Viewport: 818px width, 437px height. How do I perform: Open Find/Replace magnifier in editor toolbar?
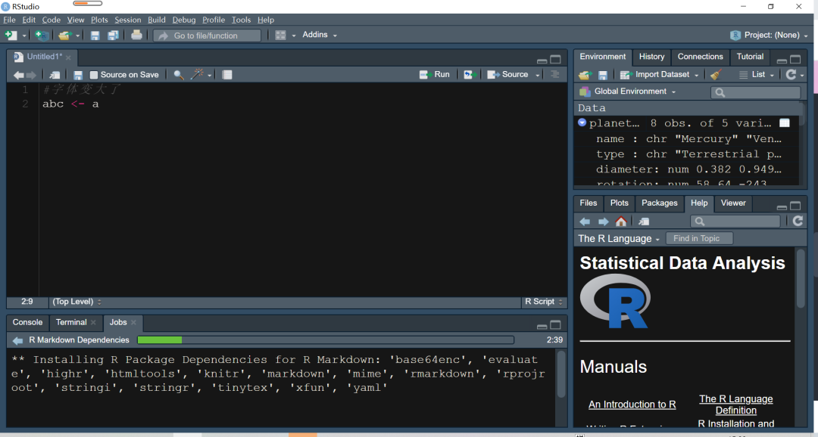click(x=179, y=75)
